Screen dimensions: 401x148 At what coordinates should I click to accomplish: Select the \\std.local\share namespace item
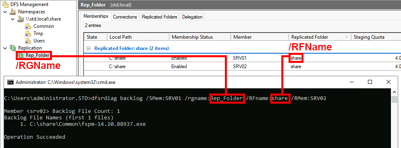point(43,19)
